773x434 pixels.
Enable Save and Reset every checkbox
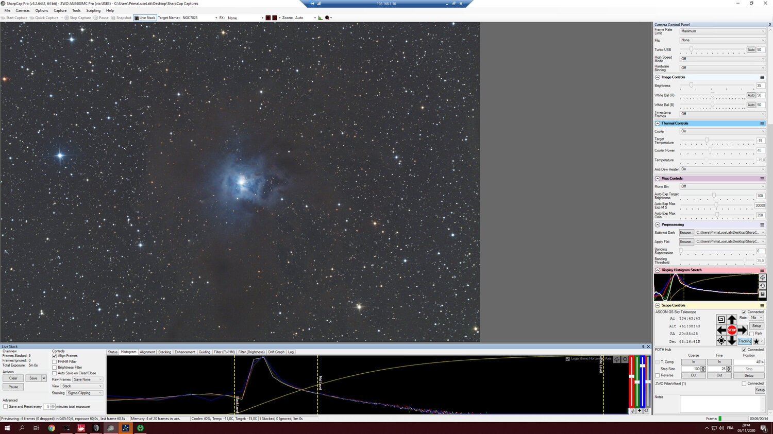6,407
